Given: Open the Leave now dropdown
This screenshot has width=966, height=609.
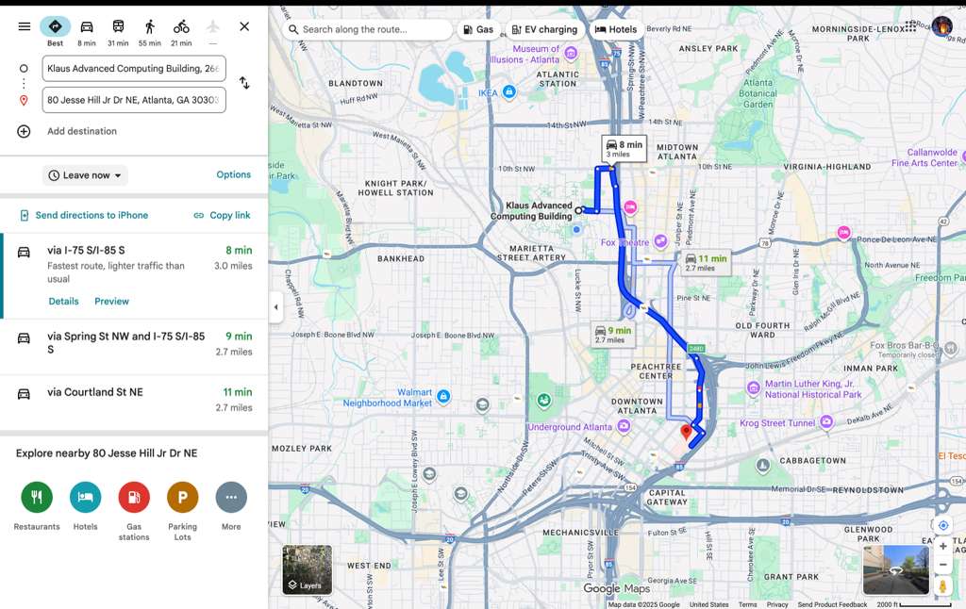Looking at the screenshot, I should [85, 175].
